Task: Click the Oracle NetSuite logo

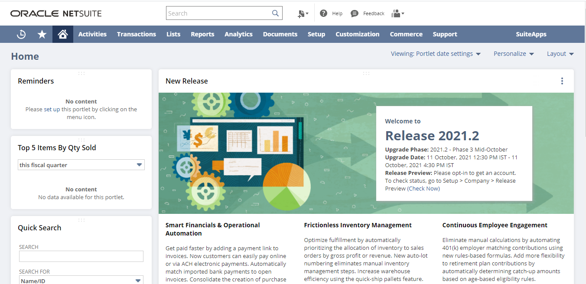Action: pos(56,13)
